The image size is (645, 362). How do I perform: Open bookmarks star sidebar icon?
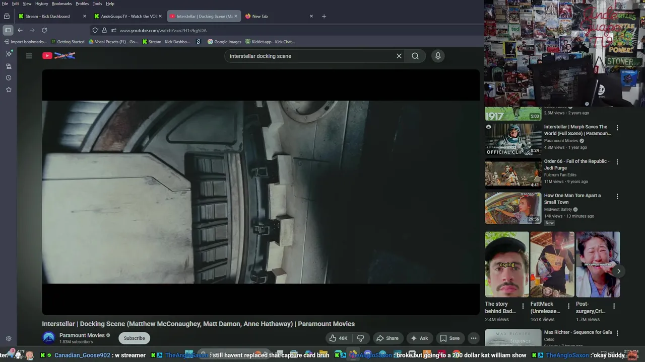(x=9, y=89)
